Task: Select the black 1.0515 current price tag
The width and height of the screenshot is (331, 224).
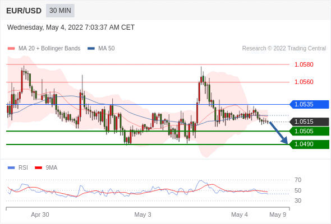Action: [x=309, y=122]
